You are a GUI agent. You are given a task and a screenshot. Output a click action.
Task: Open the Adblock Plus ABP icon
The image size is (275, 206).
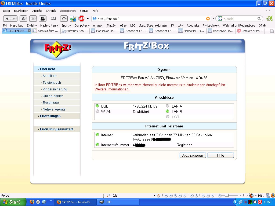click(82, 19)
